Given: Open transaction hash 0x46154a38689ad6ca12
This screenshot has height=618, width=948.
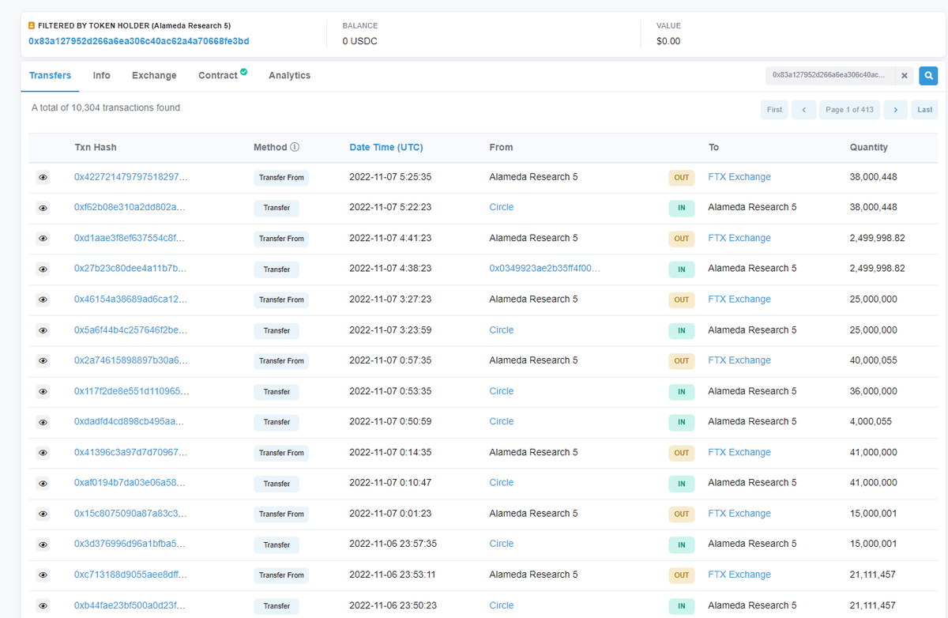Looking at the screenshot, I should [131, 300].
